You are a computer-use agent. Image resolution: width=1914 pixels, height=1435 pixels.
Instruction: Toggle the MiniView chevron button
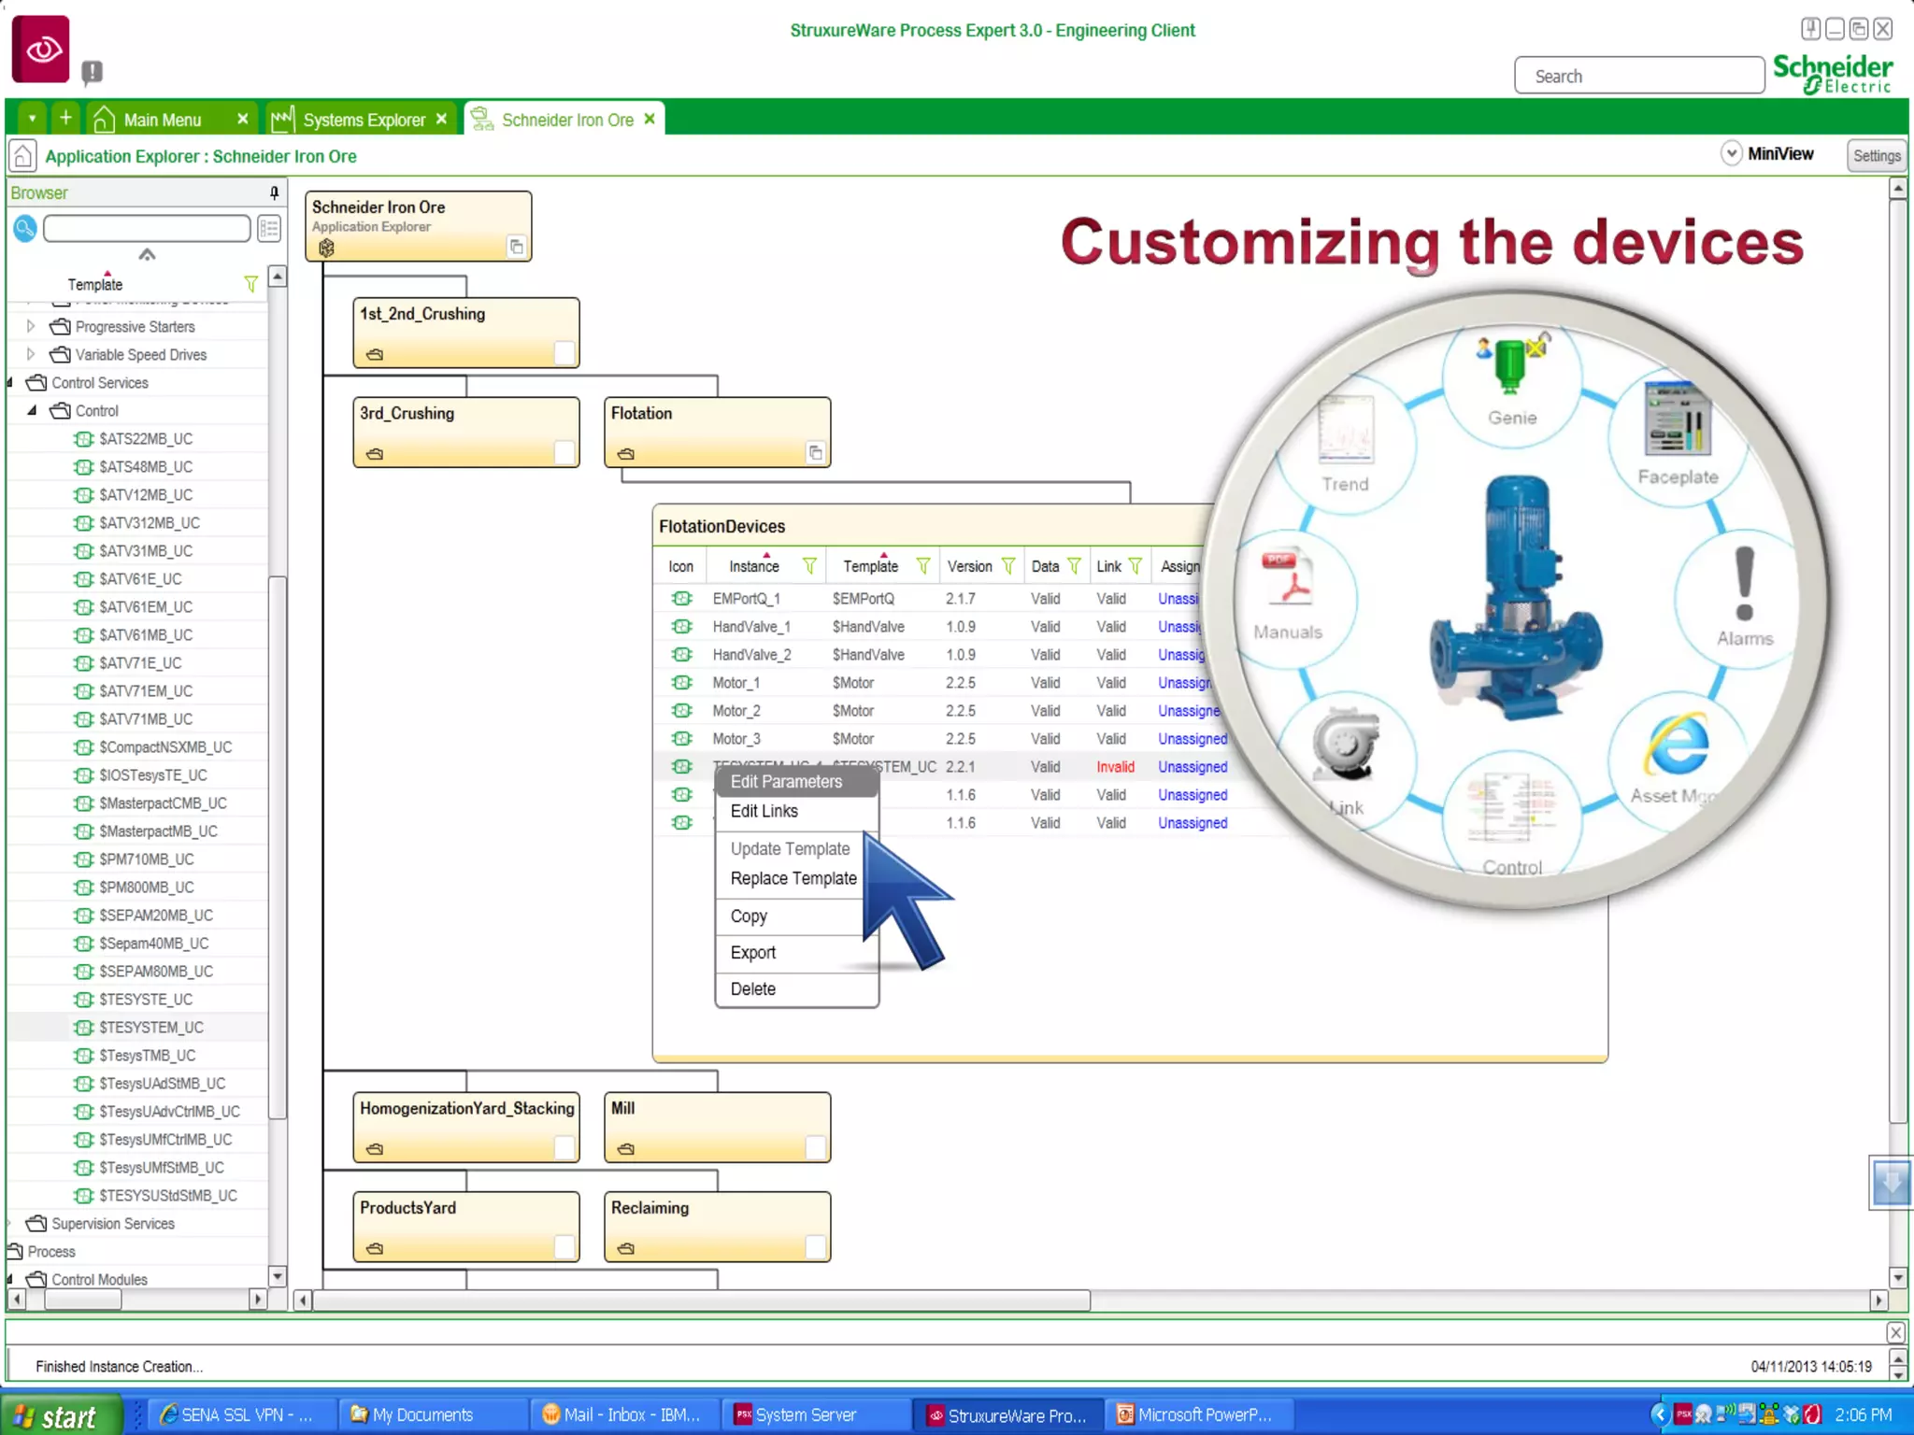coord(1731,153)
